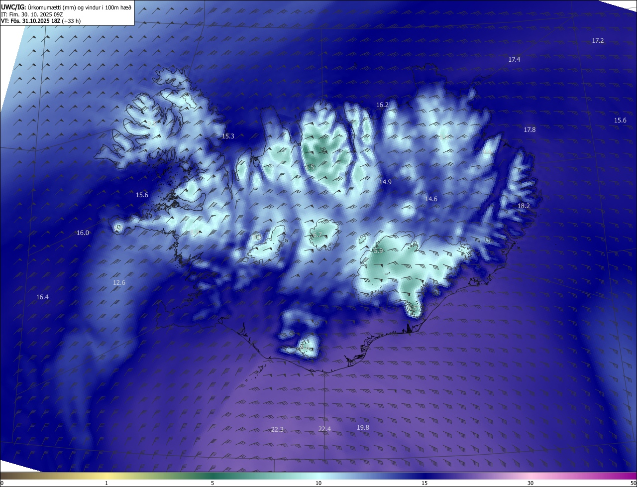Click the 12.6 value label
Viewport: 637px width, 487px height.
tap(119, 282)
